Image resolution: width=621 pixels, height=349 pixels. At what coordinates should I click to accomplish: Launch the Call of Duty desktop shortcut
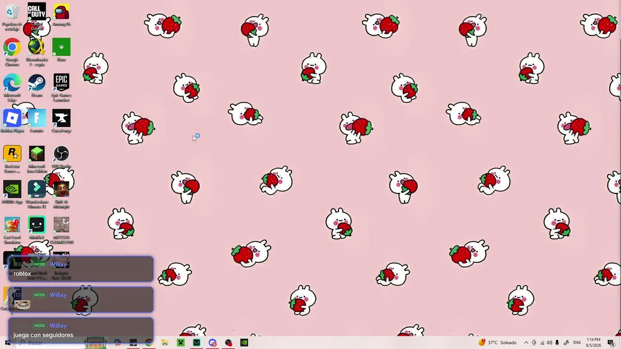[x=37, y=17]
